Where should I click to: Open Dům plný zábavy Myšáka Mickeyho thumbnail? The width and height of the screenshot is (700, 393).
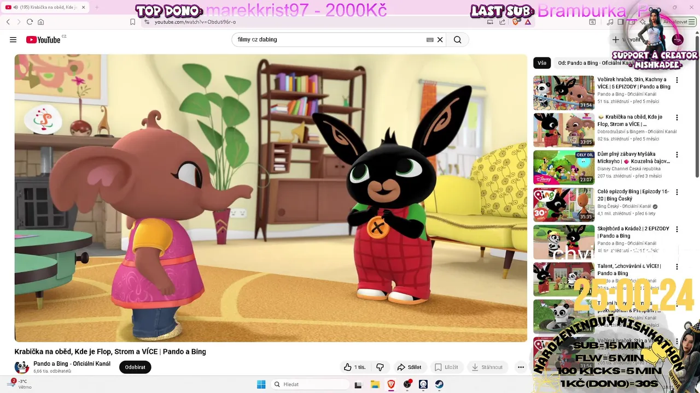tap(564, 167)
